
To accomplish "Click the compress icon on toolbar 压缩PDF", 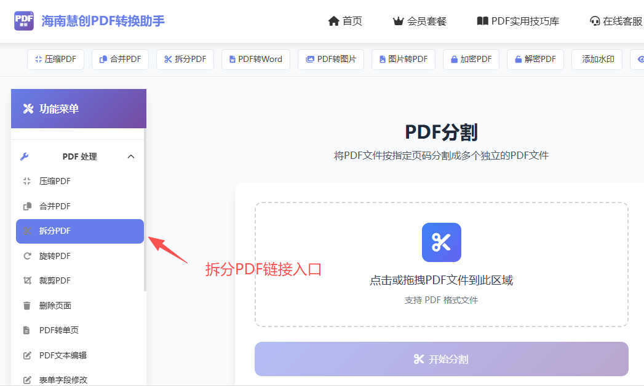I will pos(39,60).
